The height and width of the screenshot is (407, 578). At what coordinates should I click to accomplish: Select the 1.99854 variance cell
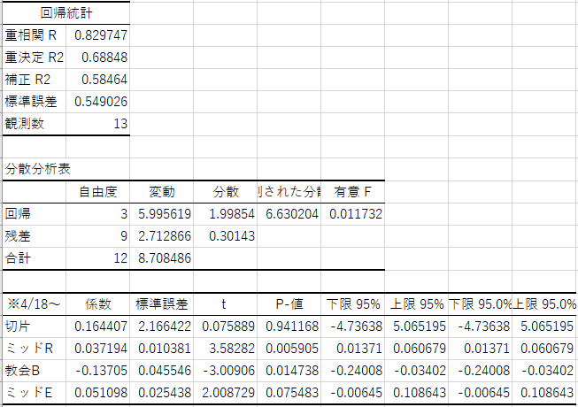(225, 214)
